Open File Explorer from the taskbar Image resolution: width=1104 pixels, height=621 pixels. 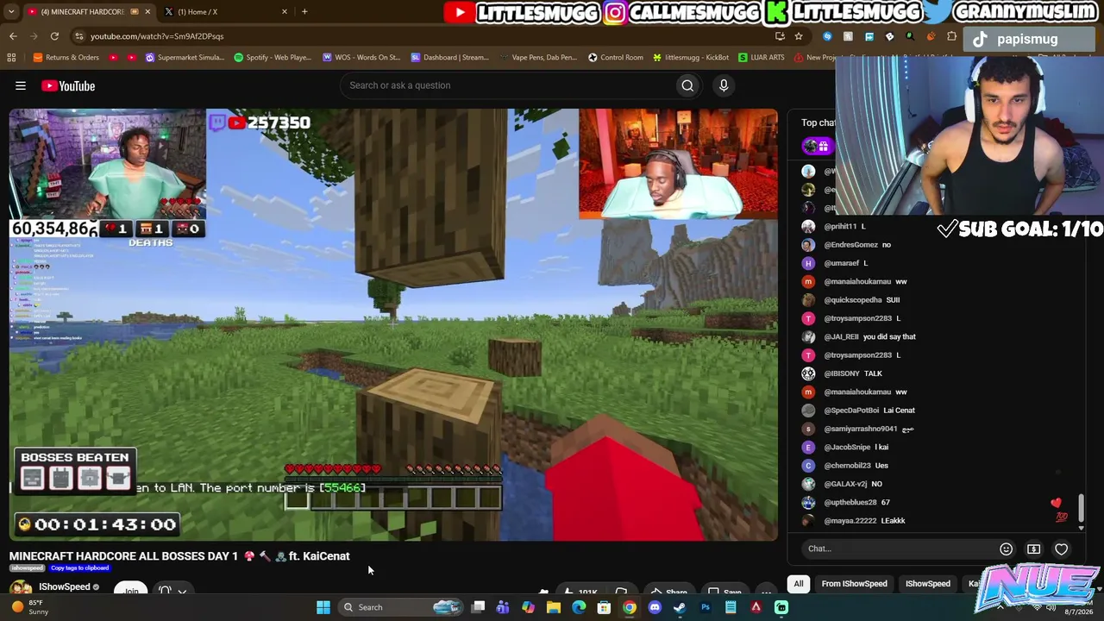click(x=554, y=607)
